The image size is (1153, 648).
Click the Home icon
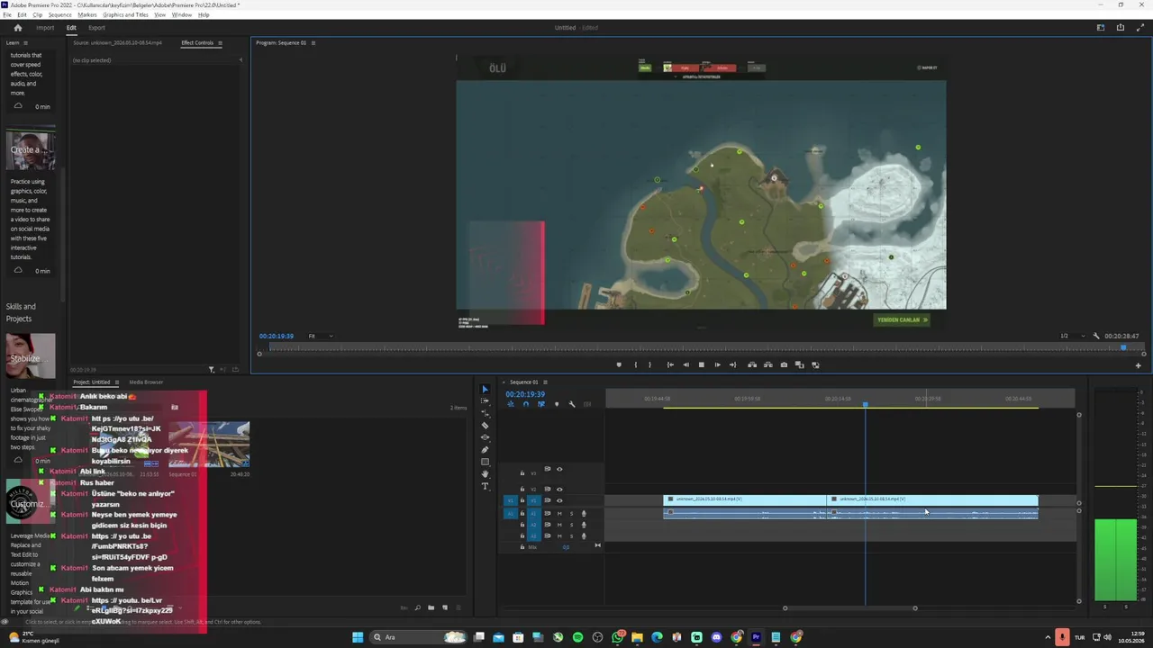(x=17, y=27)
